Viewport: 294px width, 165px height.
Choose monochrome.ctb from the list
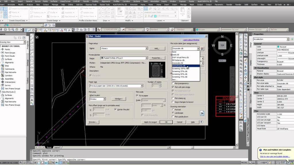(186, 66)
